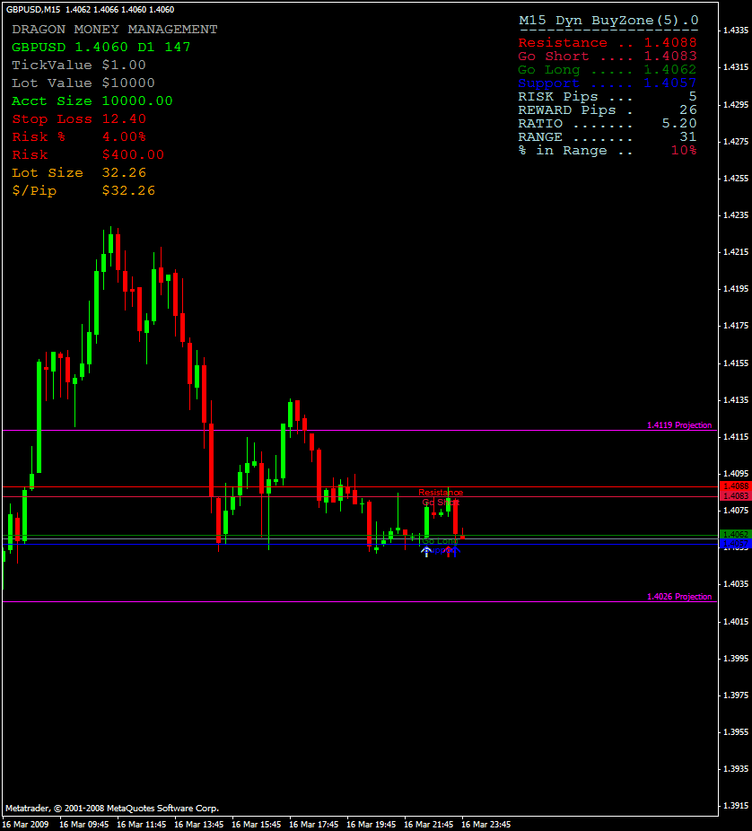Click the green 1.4062 price axis tag

click(736, 534)
